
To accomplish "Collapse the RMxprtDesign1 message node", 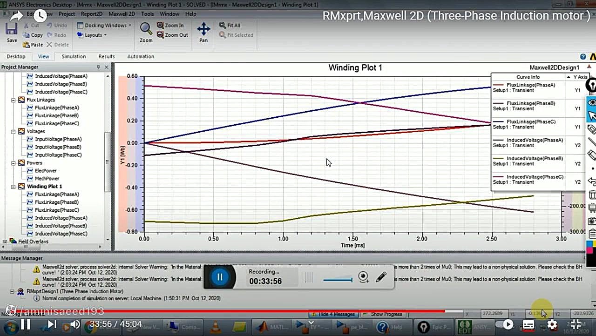I will click(x=13, y=291).
